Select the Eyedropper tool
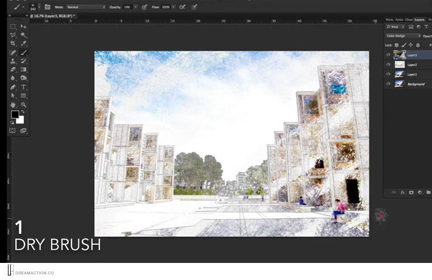The height and width of the screenshot is (280, 432). [24, 43]
